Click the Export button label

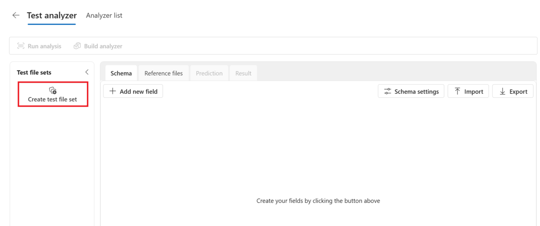(518, 91)
